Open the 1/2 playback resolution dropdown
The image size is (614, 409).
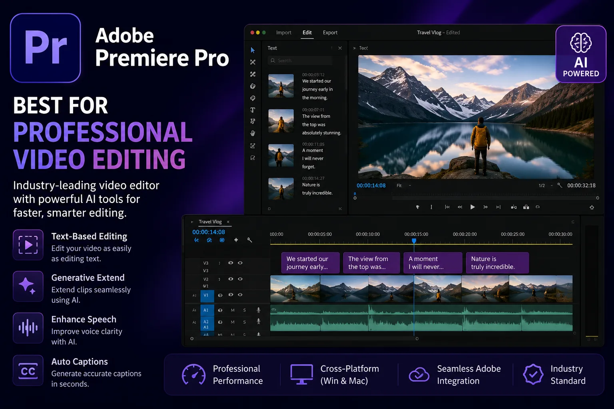[x=546, y=185]
